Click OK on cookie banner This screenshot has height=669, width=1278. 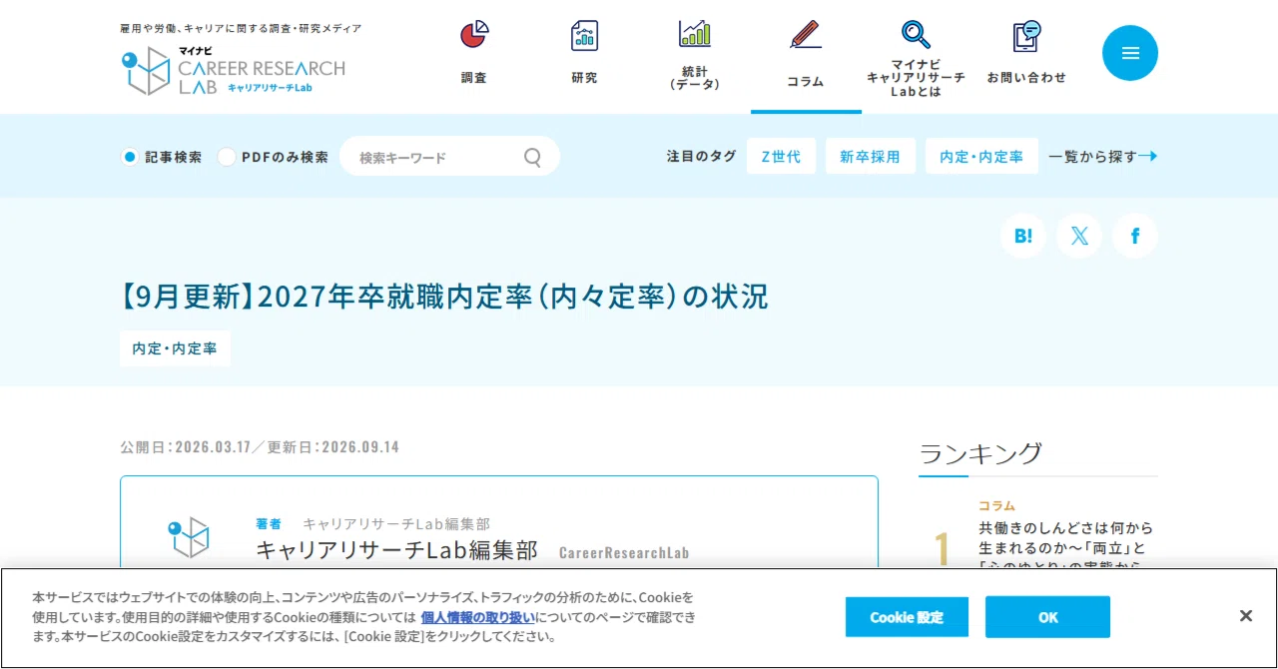coord(1047,617)
